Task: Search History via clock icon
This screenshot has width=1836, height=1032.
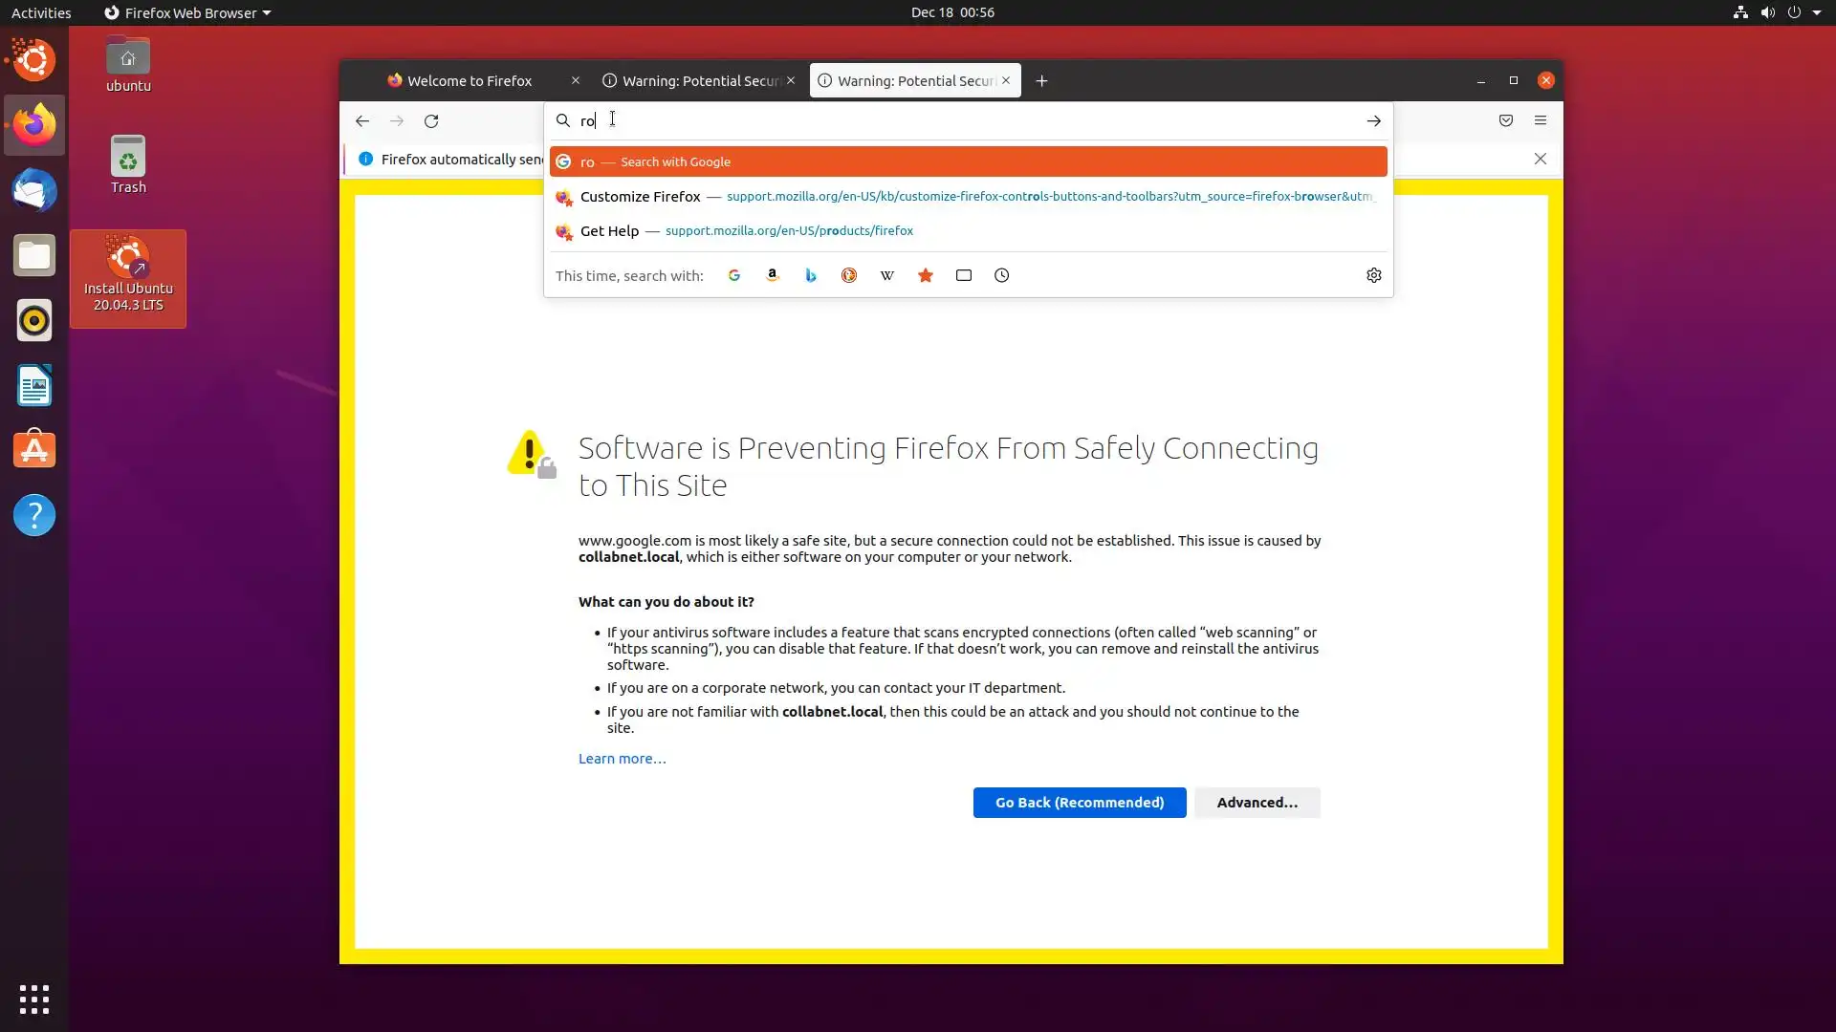Action: 1001,275
